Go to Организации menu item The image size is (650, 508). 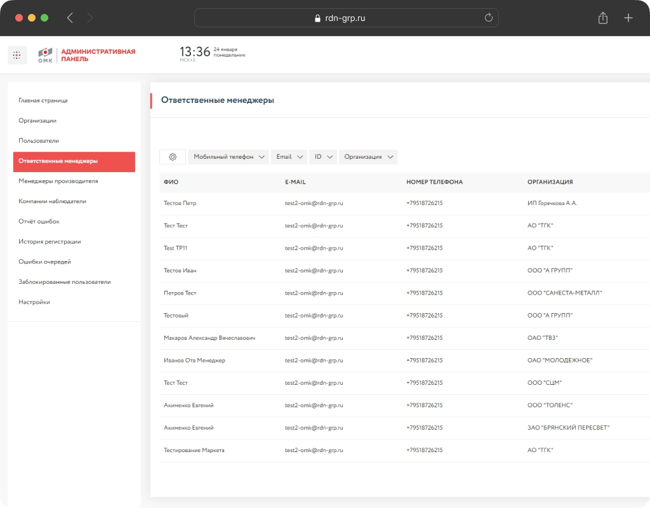[37, 121]
